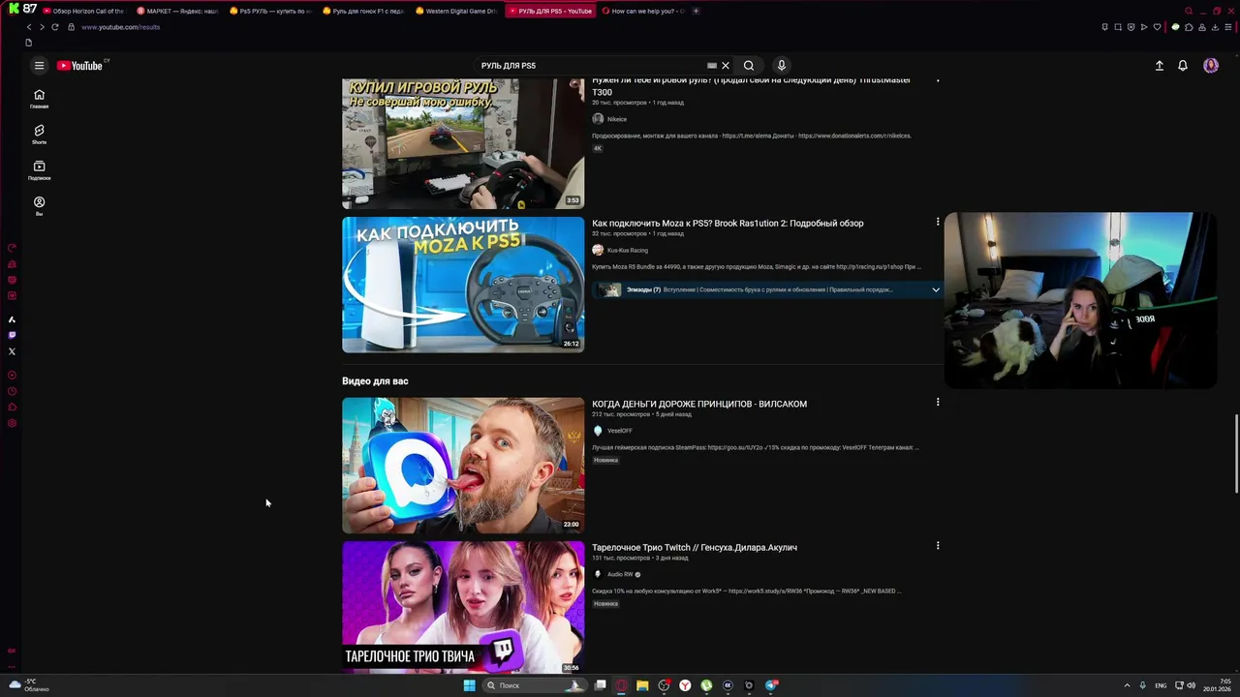
Task: Open a new browser tab
Action: (696, 11)
